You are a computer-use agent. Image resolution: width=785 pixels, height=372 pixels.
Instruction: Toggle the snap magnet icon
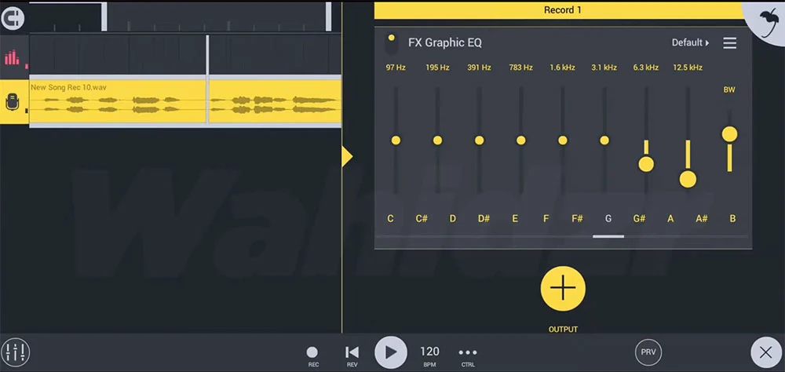click(12, 18)
